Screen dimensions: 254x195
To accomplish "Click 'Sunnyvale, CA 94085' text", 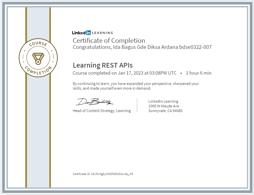I will pos(165,111).
